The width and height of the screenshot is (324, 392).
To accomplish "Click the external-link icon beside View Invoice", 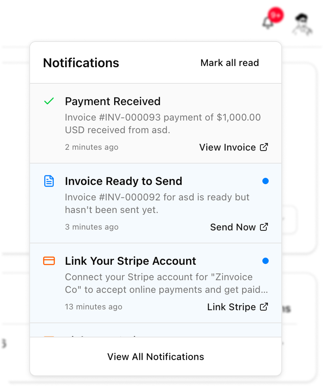I will tap(264, 147).
